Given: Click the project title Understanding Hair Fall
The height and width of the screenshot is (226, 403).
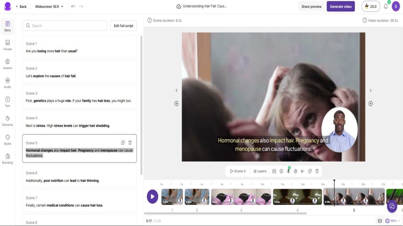Looking at the screenshot, I should pyautogui.click(x=205, y=6).
